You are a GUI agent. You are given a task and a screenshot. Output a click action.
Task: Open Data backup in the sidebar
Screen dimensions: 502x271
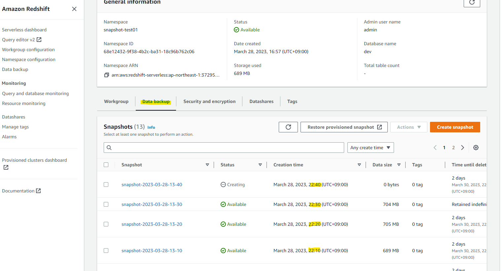(15, 69)
